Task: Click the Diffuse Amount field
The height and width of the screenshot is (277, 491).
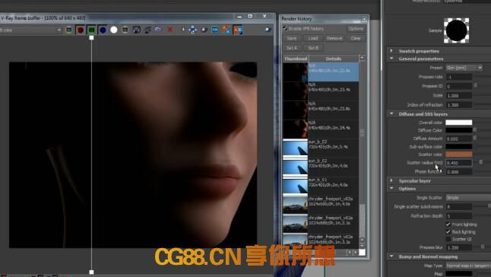Action: point(459,138)
